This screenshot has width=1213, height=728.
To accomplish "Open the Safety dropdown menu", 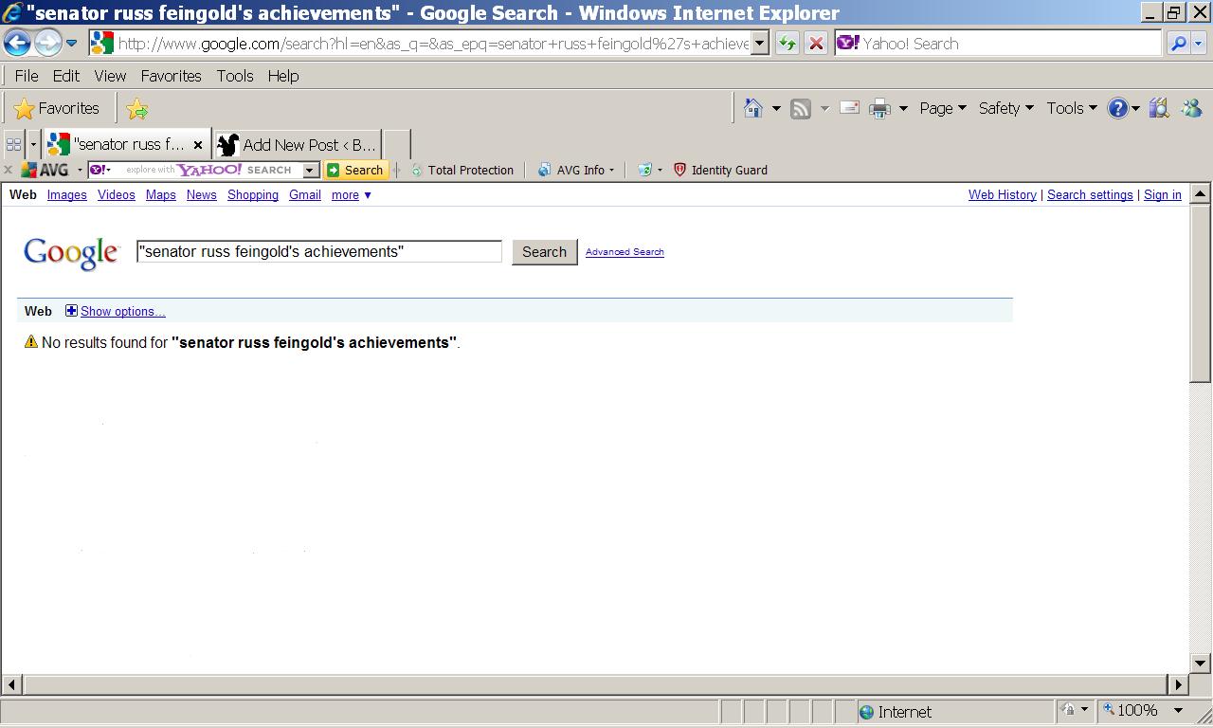I will 1005,108.
